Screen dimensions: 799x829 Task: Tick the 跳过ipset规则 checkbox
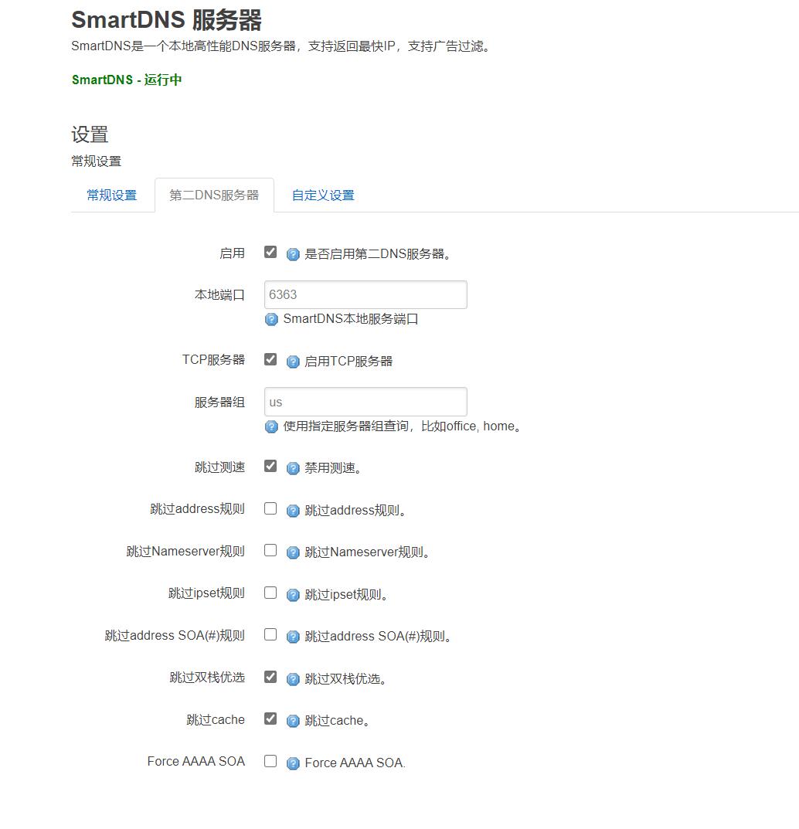tap(270, 593)
